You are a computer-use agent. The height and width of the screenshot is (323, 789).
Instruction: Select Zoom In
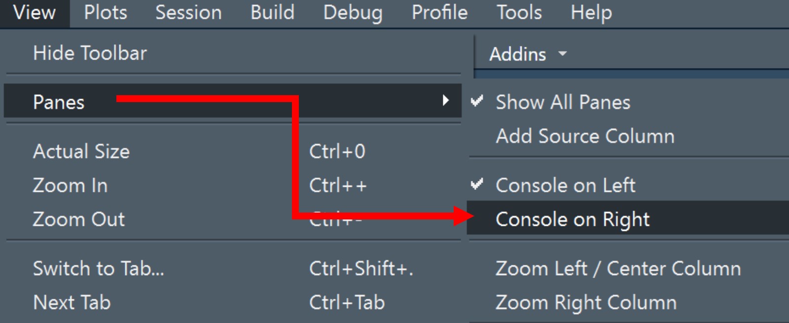tap(70, 185)
